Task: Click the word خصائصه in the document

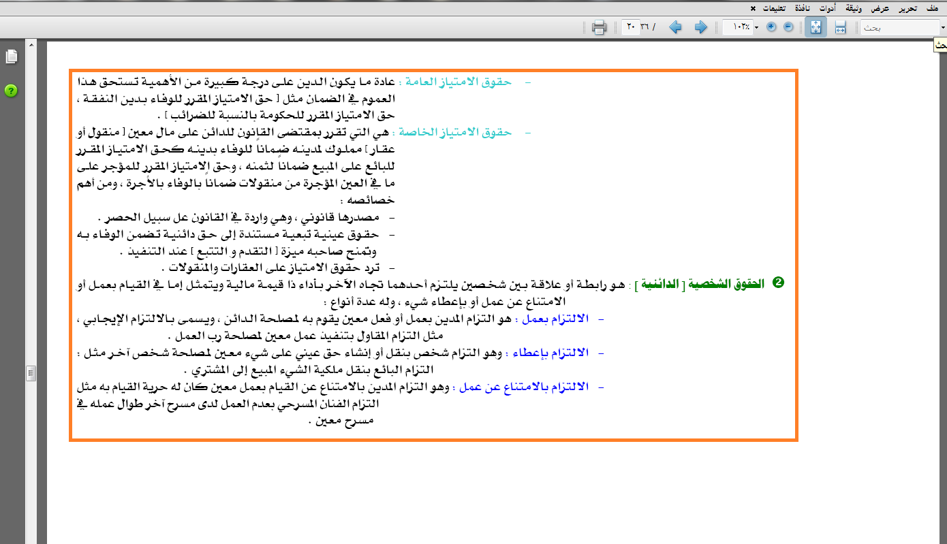Action: coord(371,200)
